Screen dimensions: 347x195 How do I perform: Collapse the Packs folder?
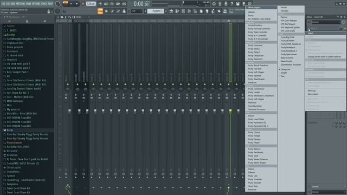pos(10,130)
